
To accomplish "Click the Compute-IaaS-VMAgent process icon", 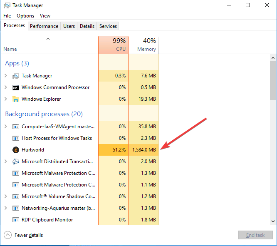I will point(15,127).
